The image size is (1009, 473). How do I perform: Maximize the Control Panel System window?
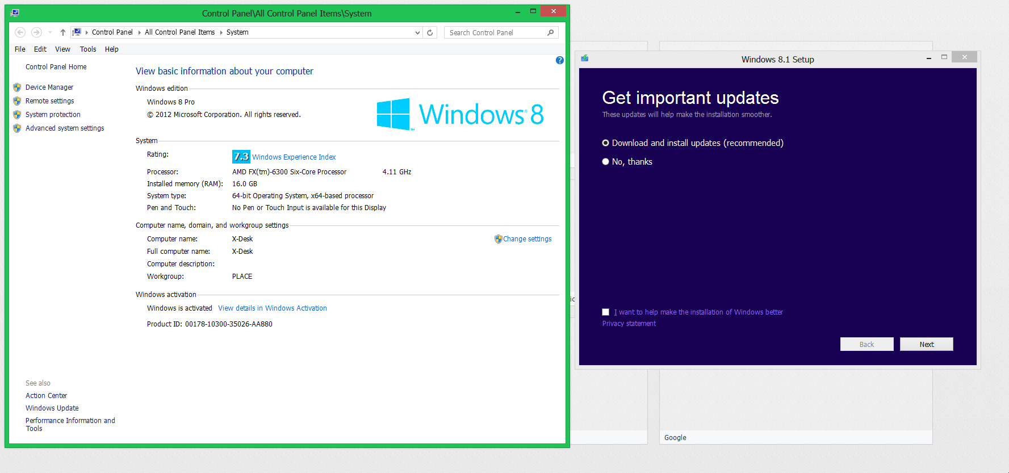[x=533, y=11]
